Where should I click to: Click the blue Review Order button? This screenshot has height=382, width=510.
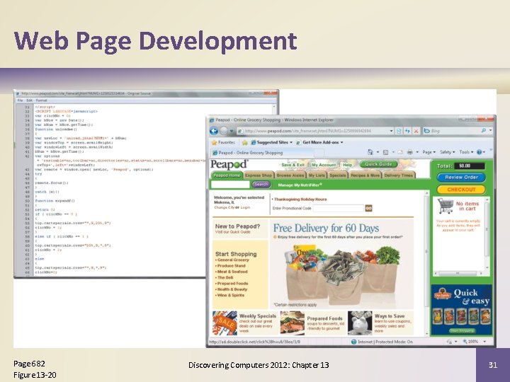pos(461,178)
